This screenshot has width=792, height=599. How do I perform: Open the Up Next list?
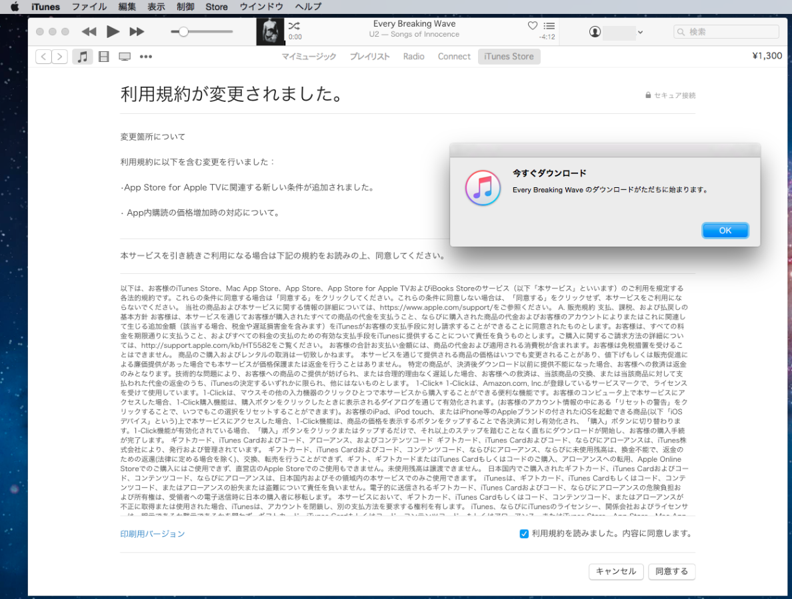[x=549, y=26]
